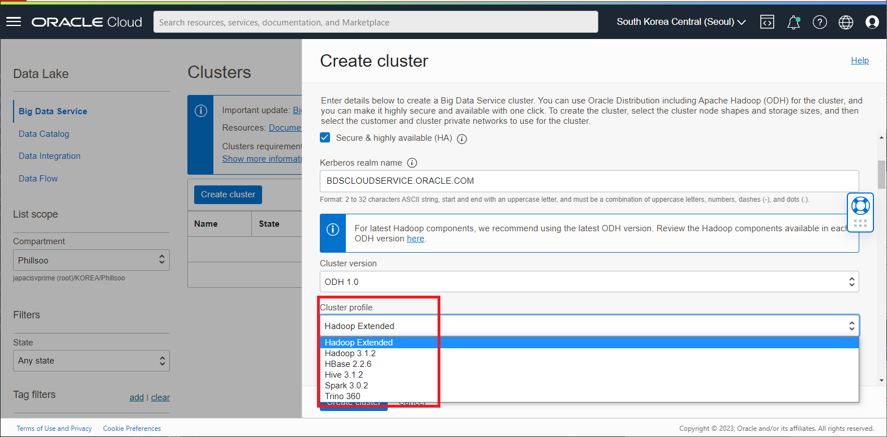Viewport: 887px width, 437px height.
Task: Open the language globe menu
Action: [x=846, y=22]
